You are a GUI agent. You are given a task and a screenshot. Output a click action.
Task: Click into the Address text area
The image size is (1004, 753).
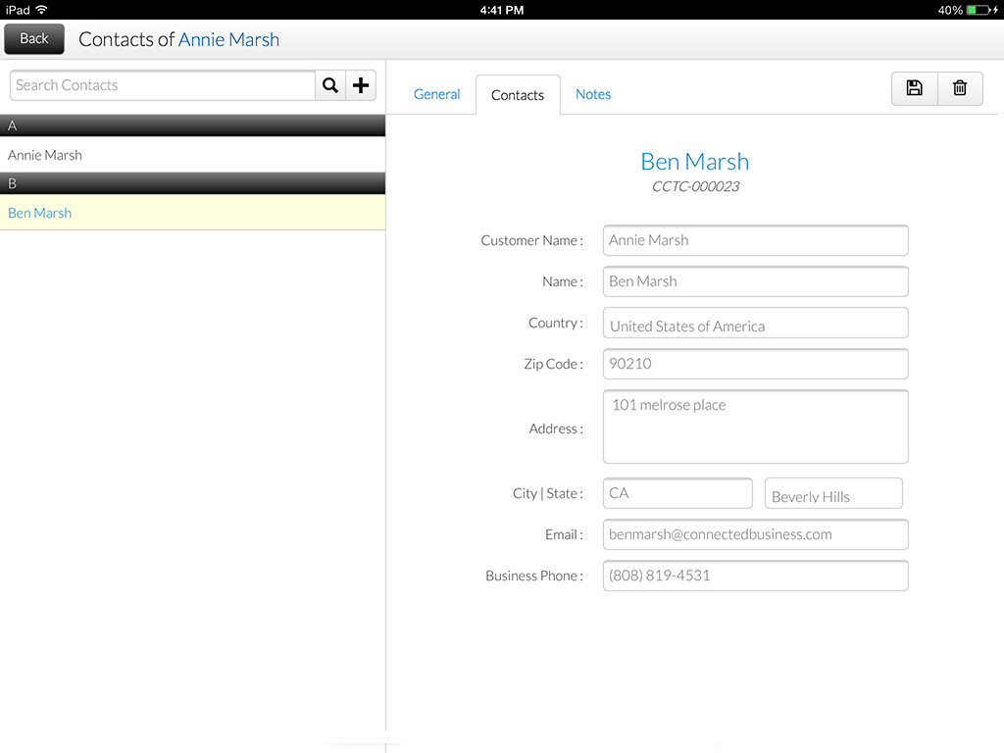755,427
